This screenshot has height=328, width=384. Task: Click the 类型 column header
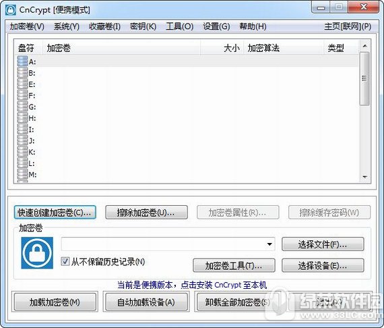342,48
